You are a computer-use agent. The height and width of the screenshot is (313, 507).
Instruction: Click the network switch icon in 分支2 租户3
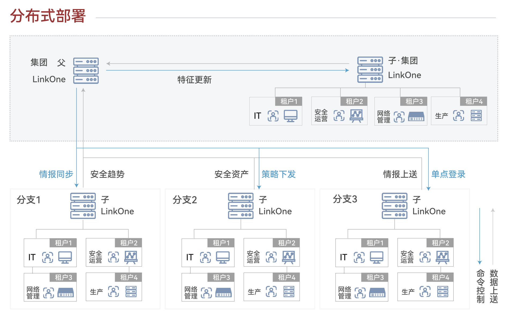pyautogui.click(x=223, y=292)
